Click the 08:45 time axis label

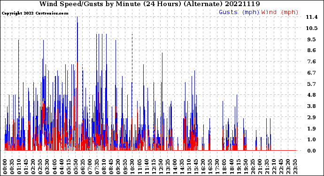pos(111,166)
